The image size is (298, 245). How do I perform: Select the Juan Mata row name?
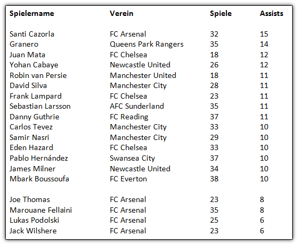(28, 55)
